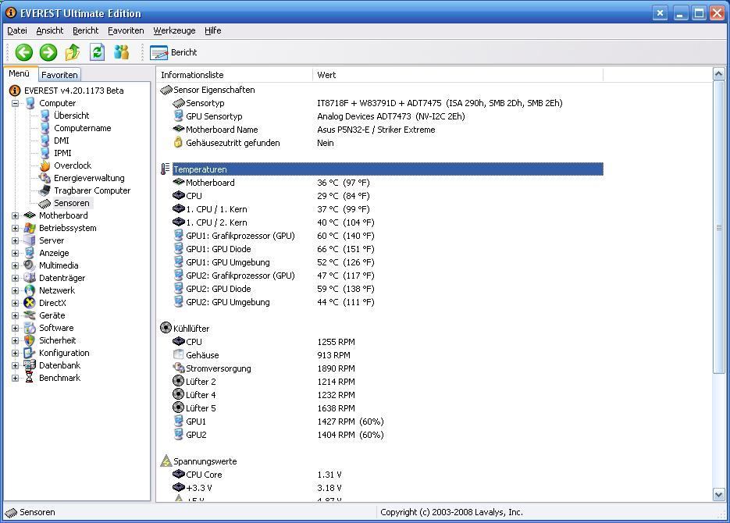Click the Datenbank tree icon

point(30,365)
